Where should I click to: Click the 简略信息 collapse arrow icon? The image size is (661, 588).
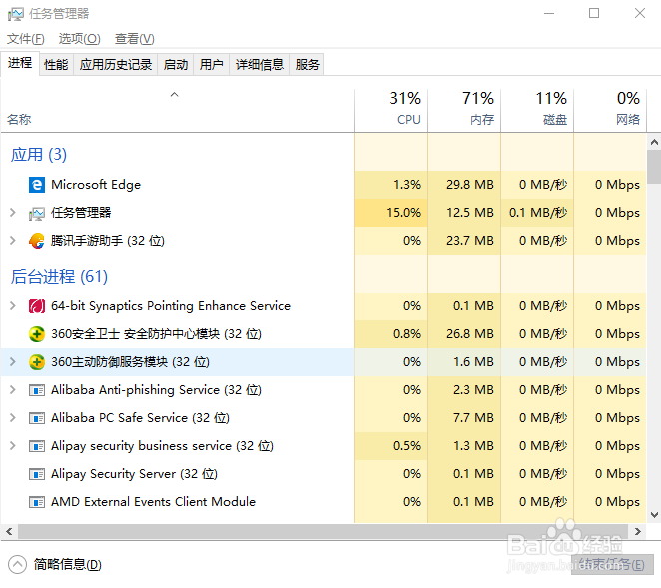click(17, 565)
